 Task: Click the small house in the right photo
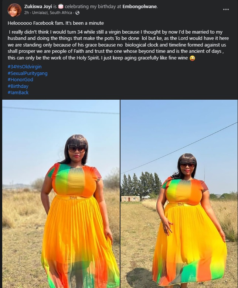pyautogui.click(x=130, y=199)
